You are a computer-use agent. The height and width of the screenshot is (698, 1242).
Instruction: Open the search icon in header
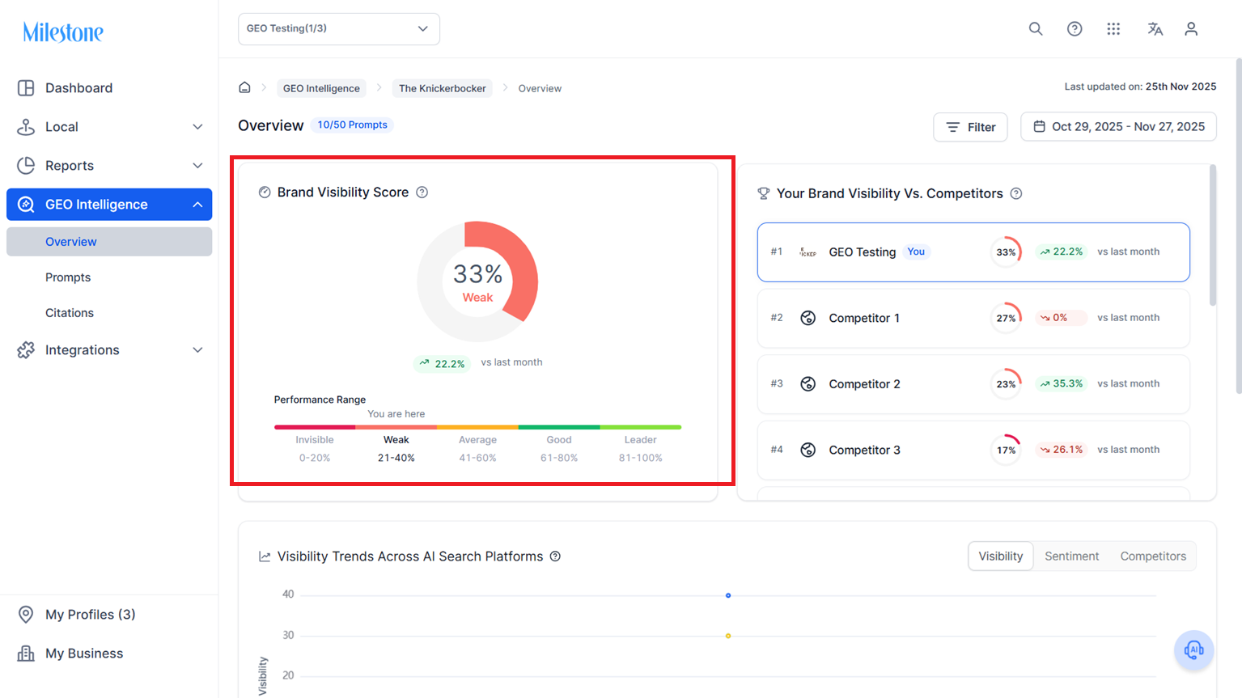1036,29
